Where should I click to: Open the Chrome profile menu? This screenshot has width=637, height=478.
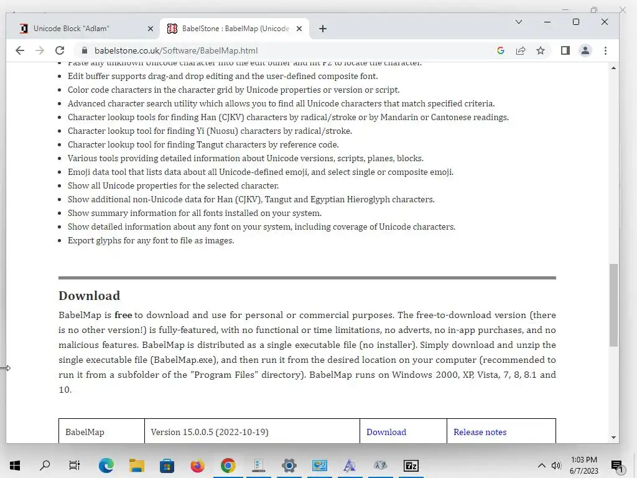coord(585,50)
